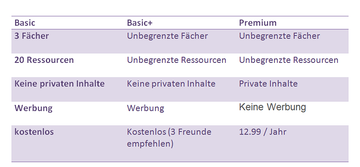Click 'Unbegrenzte Fächer' in the Premium column
The height and width of the screenshot is (167, 360).
[279, 36]
